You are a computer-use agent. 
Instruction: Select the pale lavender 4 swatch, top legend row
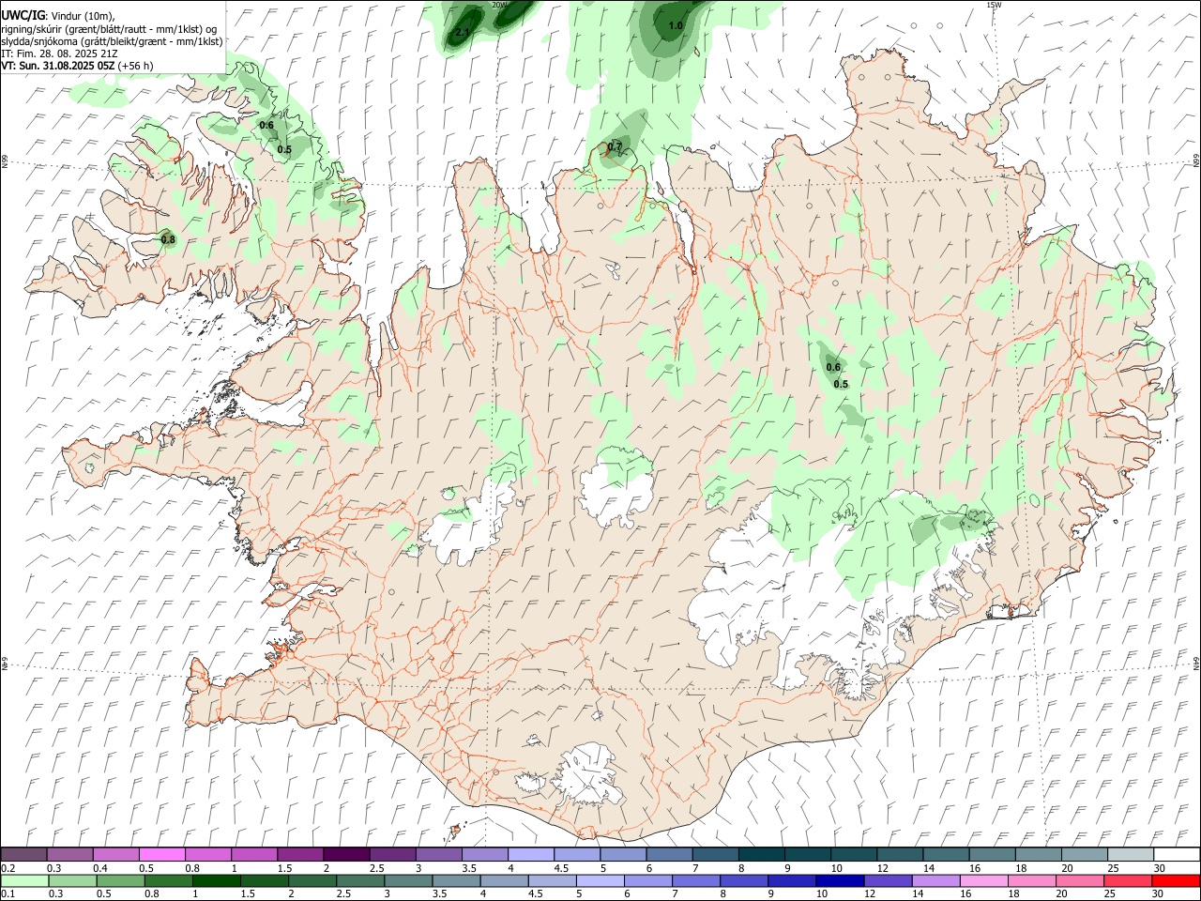pyautogui.click(x=531, y=854)
